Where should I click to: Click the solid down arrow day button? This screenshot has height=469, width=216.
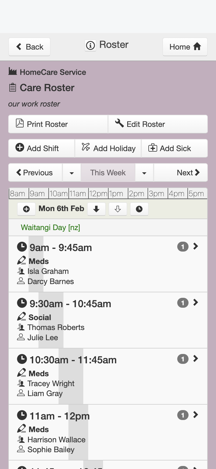96,209
